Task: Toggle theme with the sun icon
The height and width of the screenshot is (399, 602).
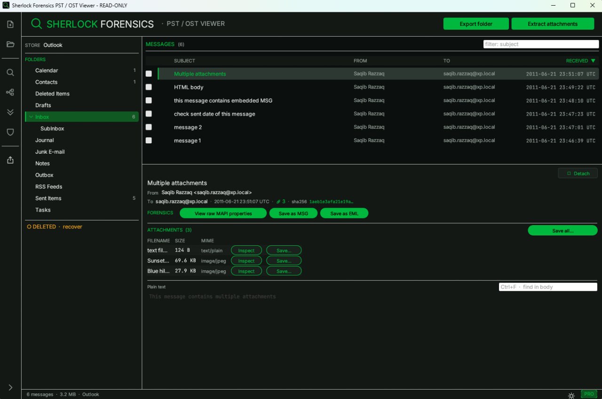Action: coord(571,395)
